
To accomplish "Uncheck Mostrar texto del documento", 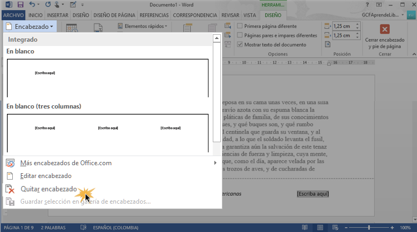I will (240, 44).
